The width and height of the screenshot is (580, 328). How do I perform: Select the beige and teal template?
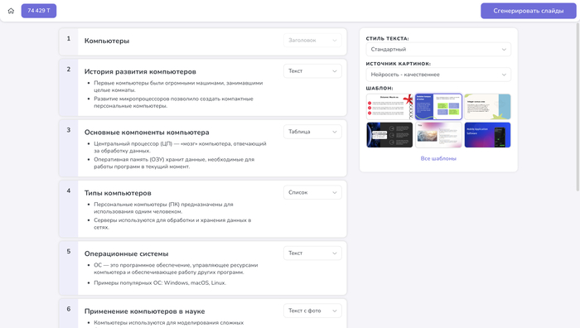(487, 107)
